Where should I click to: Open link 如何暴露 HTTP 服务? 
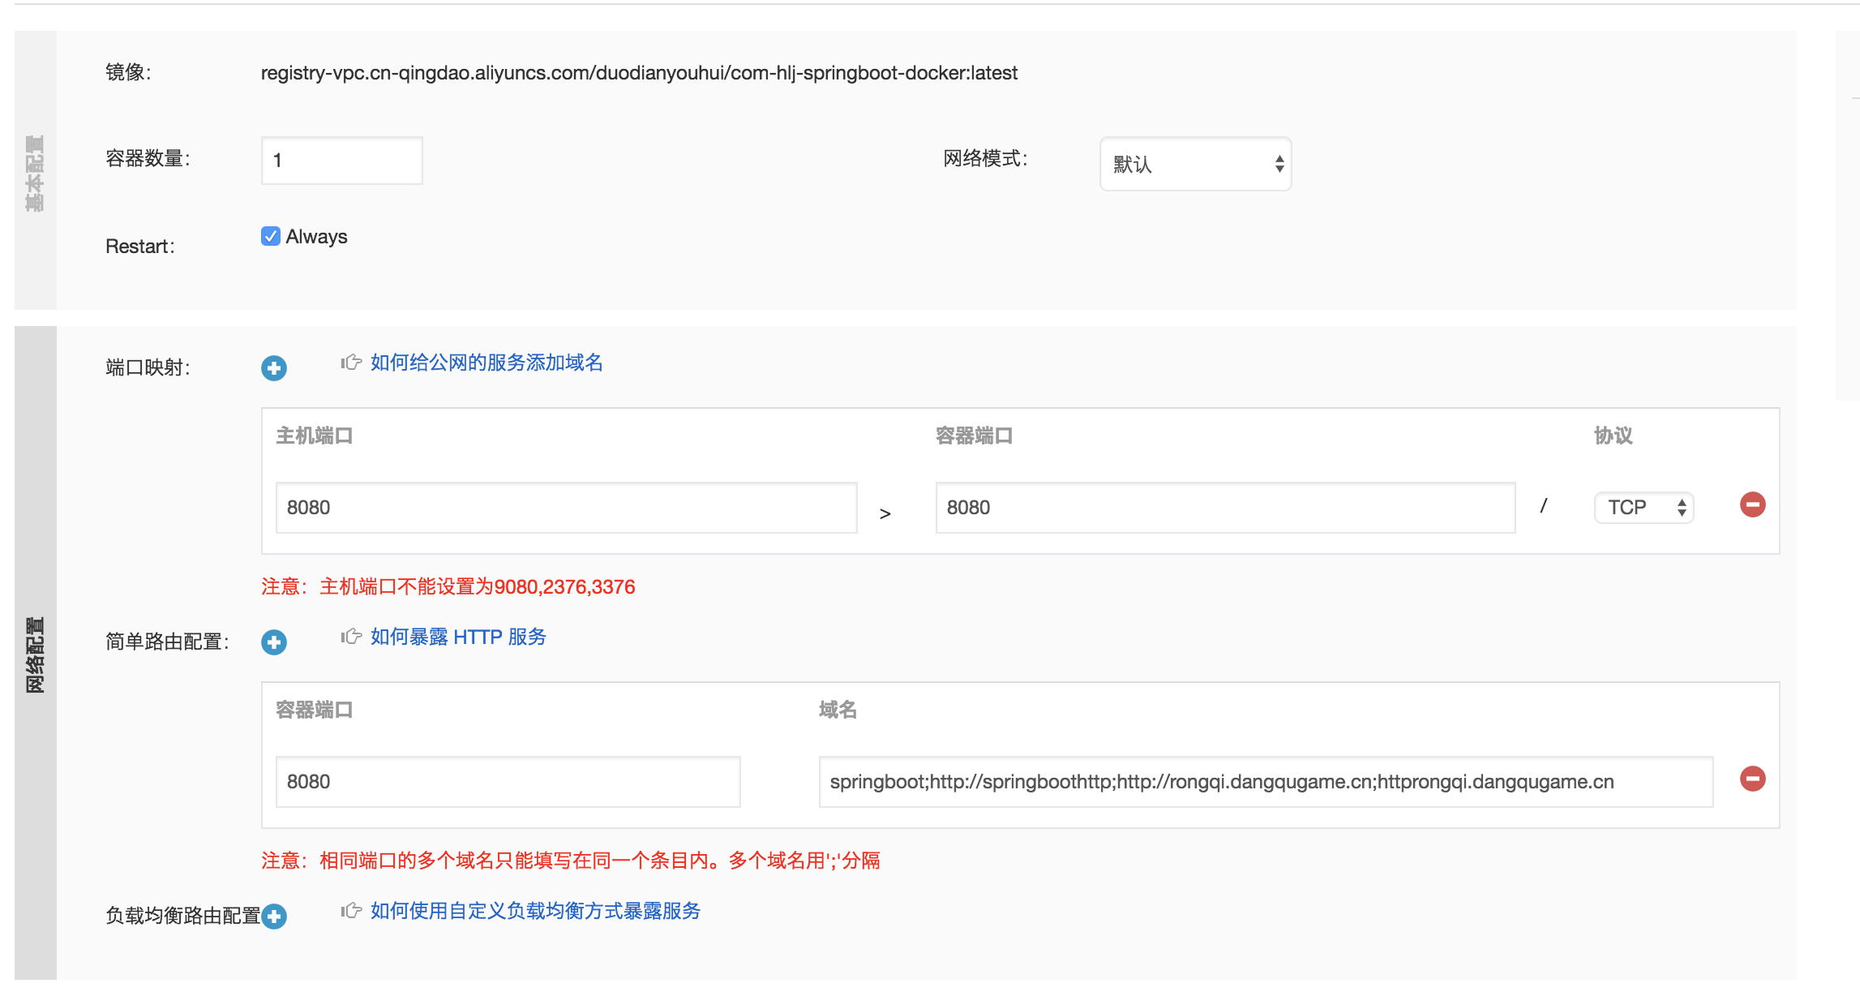click(x=458, y=637)
